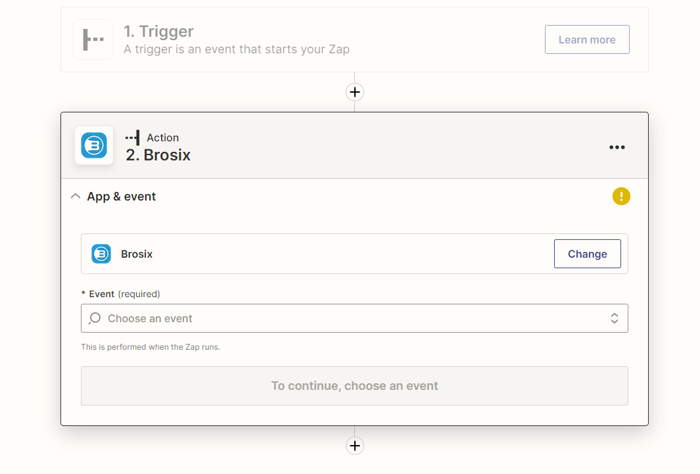Click the Trigger step icon

93,39
